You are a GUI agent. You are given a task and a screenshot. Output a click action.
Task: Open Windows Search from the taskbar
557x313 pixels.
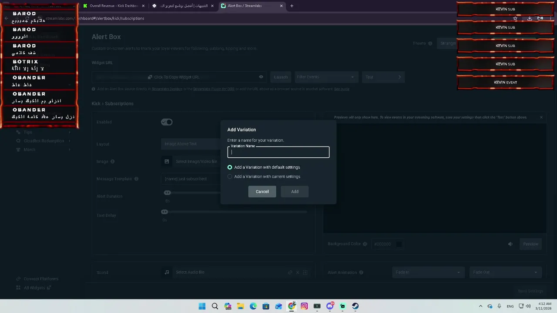point(215,306)
